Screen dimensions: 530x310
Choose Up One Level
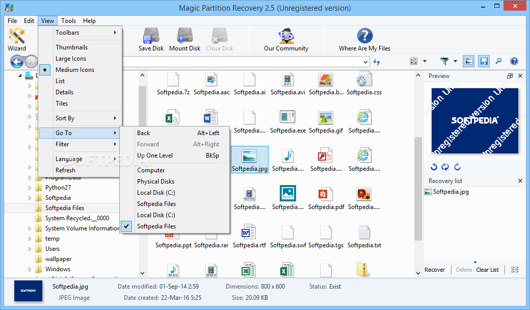pyautogui.click(x=175, y=155)
